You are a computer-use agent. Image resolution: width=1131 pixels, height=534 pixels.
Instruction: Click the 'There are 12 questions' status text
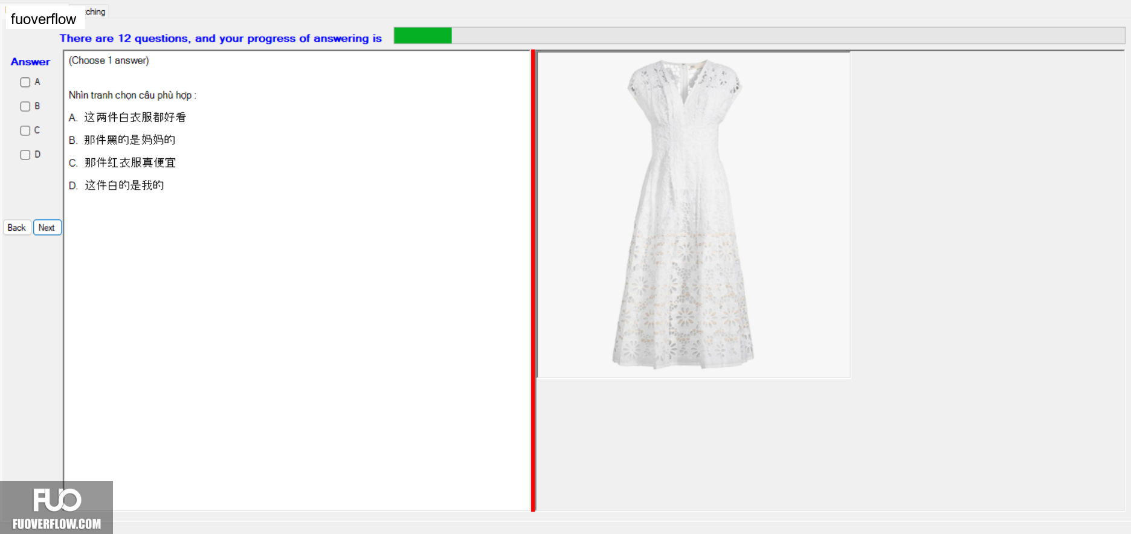tap(221, 38)
